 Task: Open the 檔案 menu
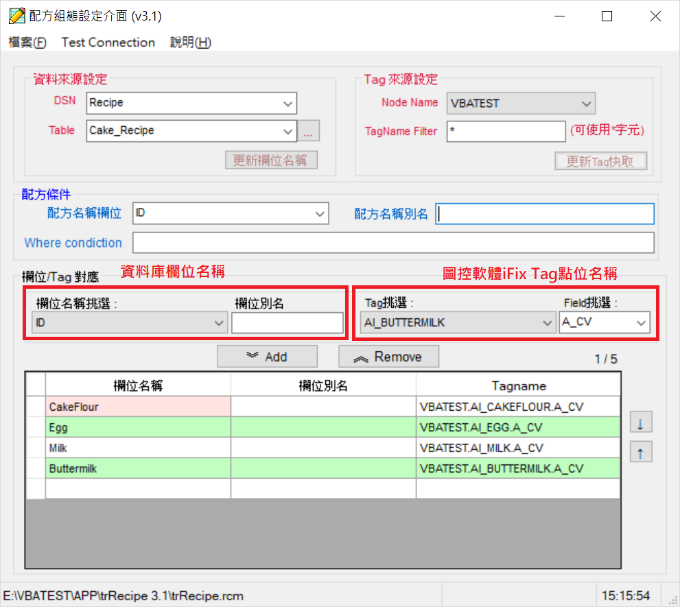click(27, 43)
